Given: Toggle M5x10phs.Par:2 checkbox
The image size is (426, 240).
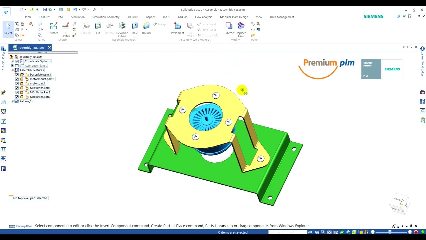Looking at the screenshot, I should coord(17,92).
